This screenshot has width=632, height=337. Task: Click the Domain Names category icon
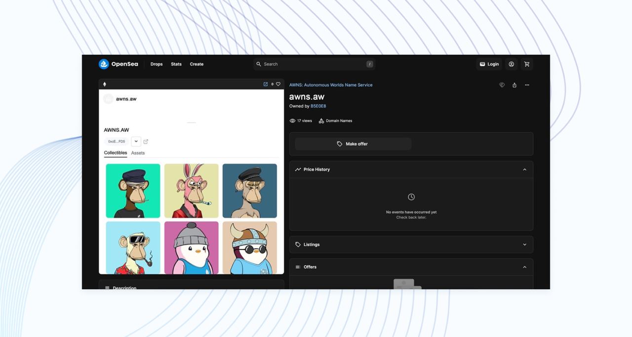point(321,121)
